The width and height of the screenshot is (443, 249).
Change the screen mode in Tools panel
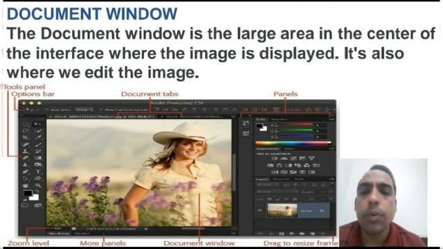[37, 205]
